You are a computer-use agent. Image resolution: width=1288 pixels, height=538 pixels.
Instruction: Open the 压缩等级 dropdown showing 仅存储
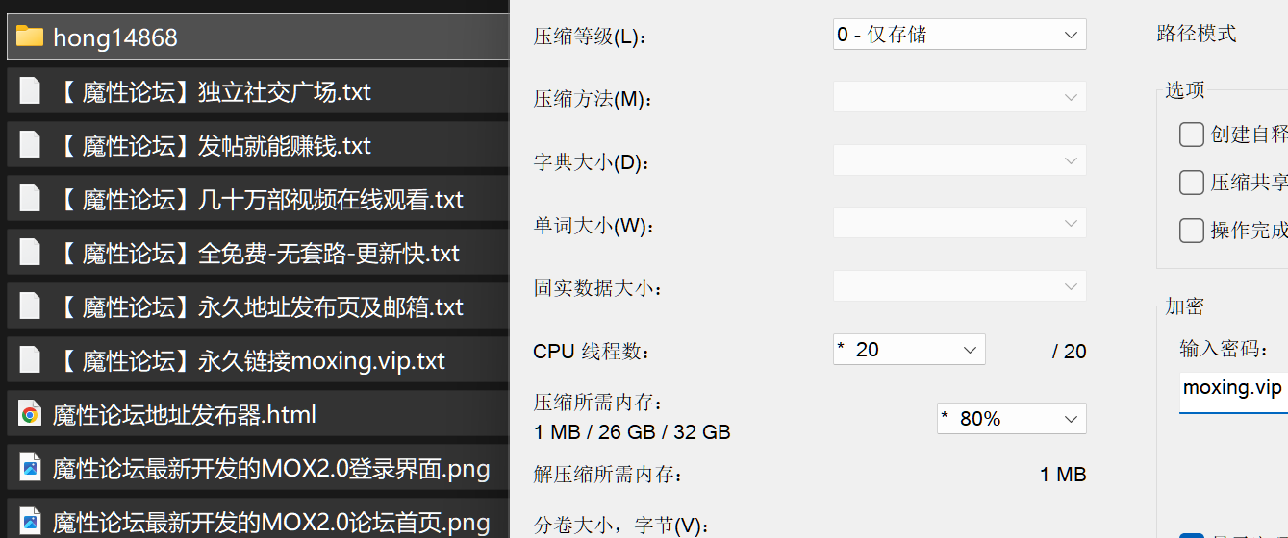coord(960,35)
